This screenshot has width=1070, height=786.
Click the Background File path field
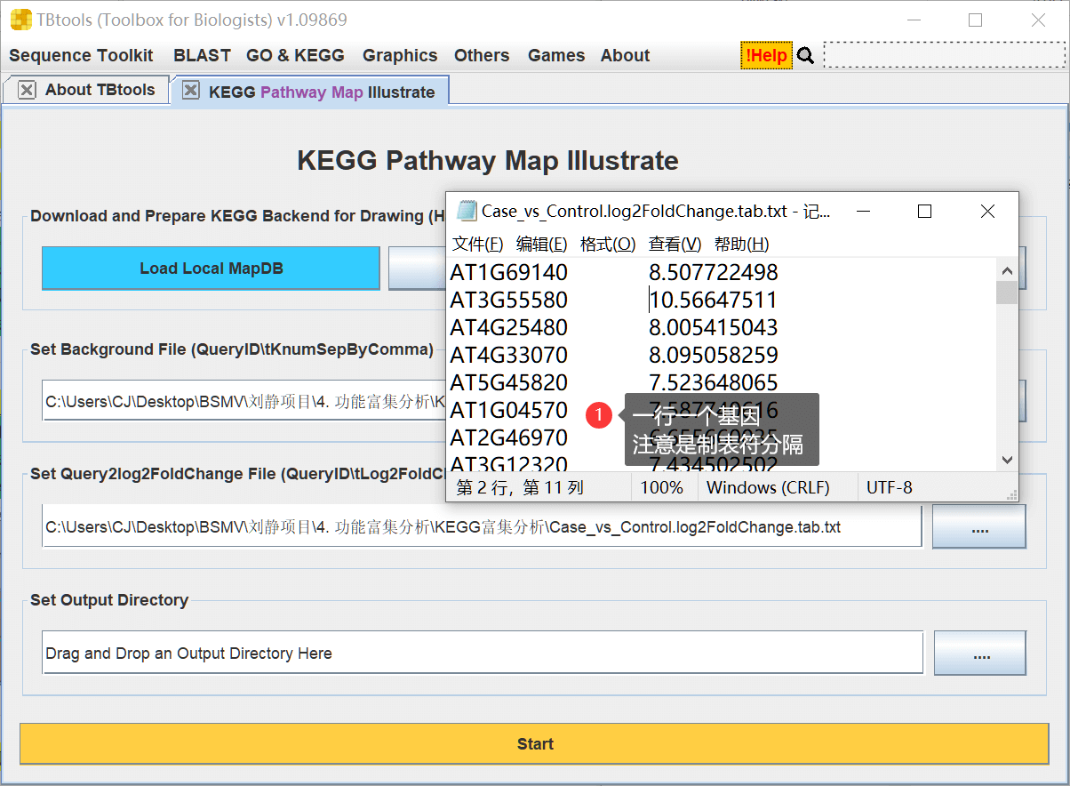(244, 401)
